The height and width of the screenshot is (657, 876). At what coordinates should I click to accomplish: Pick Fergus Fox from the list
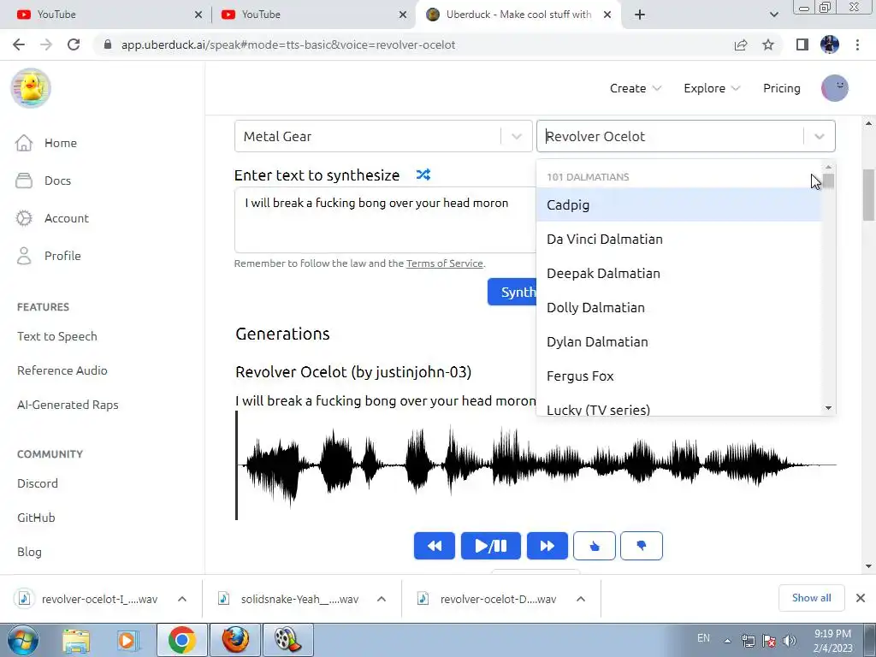click(678, 376)
